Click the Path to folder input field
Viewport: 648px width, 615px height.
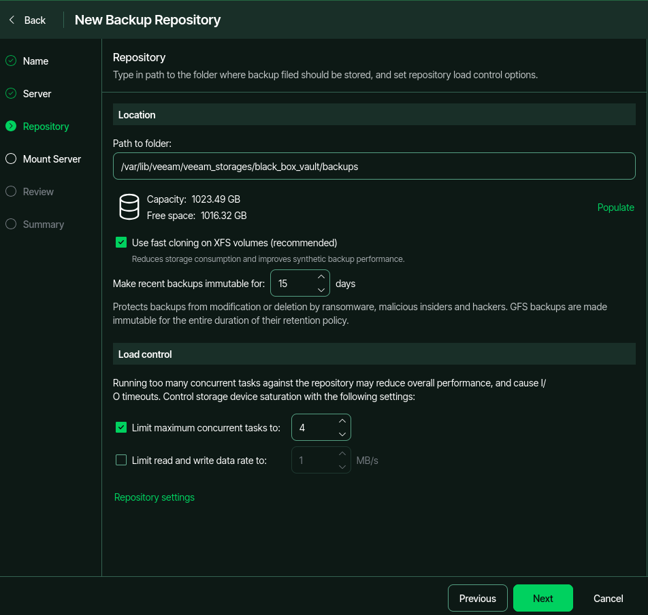click(374, 166)
